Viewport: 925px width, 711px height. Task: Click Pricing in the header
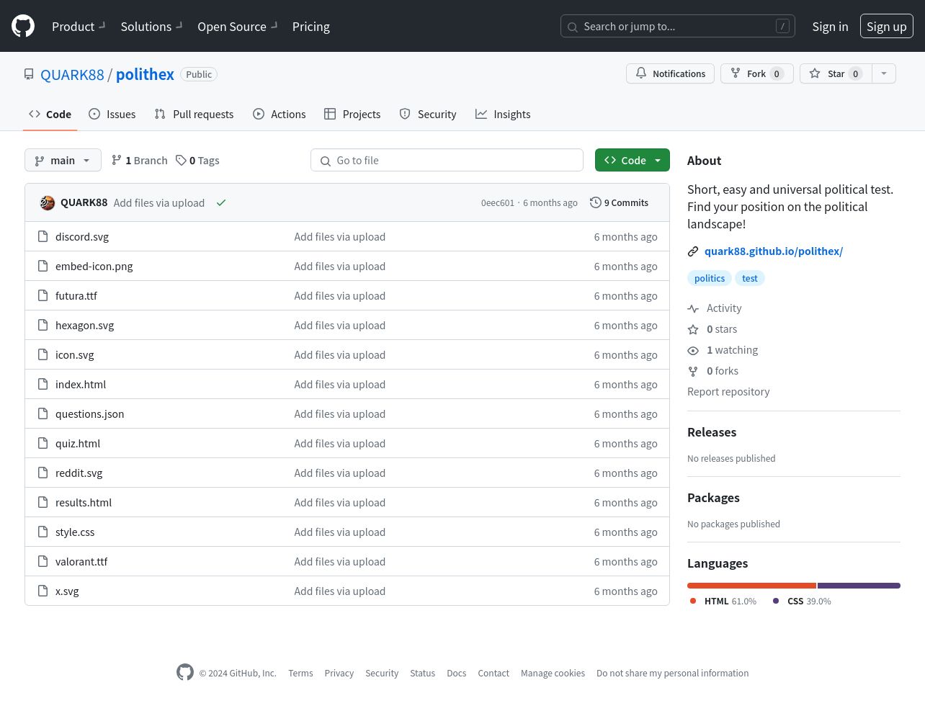(311, 26)
